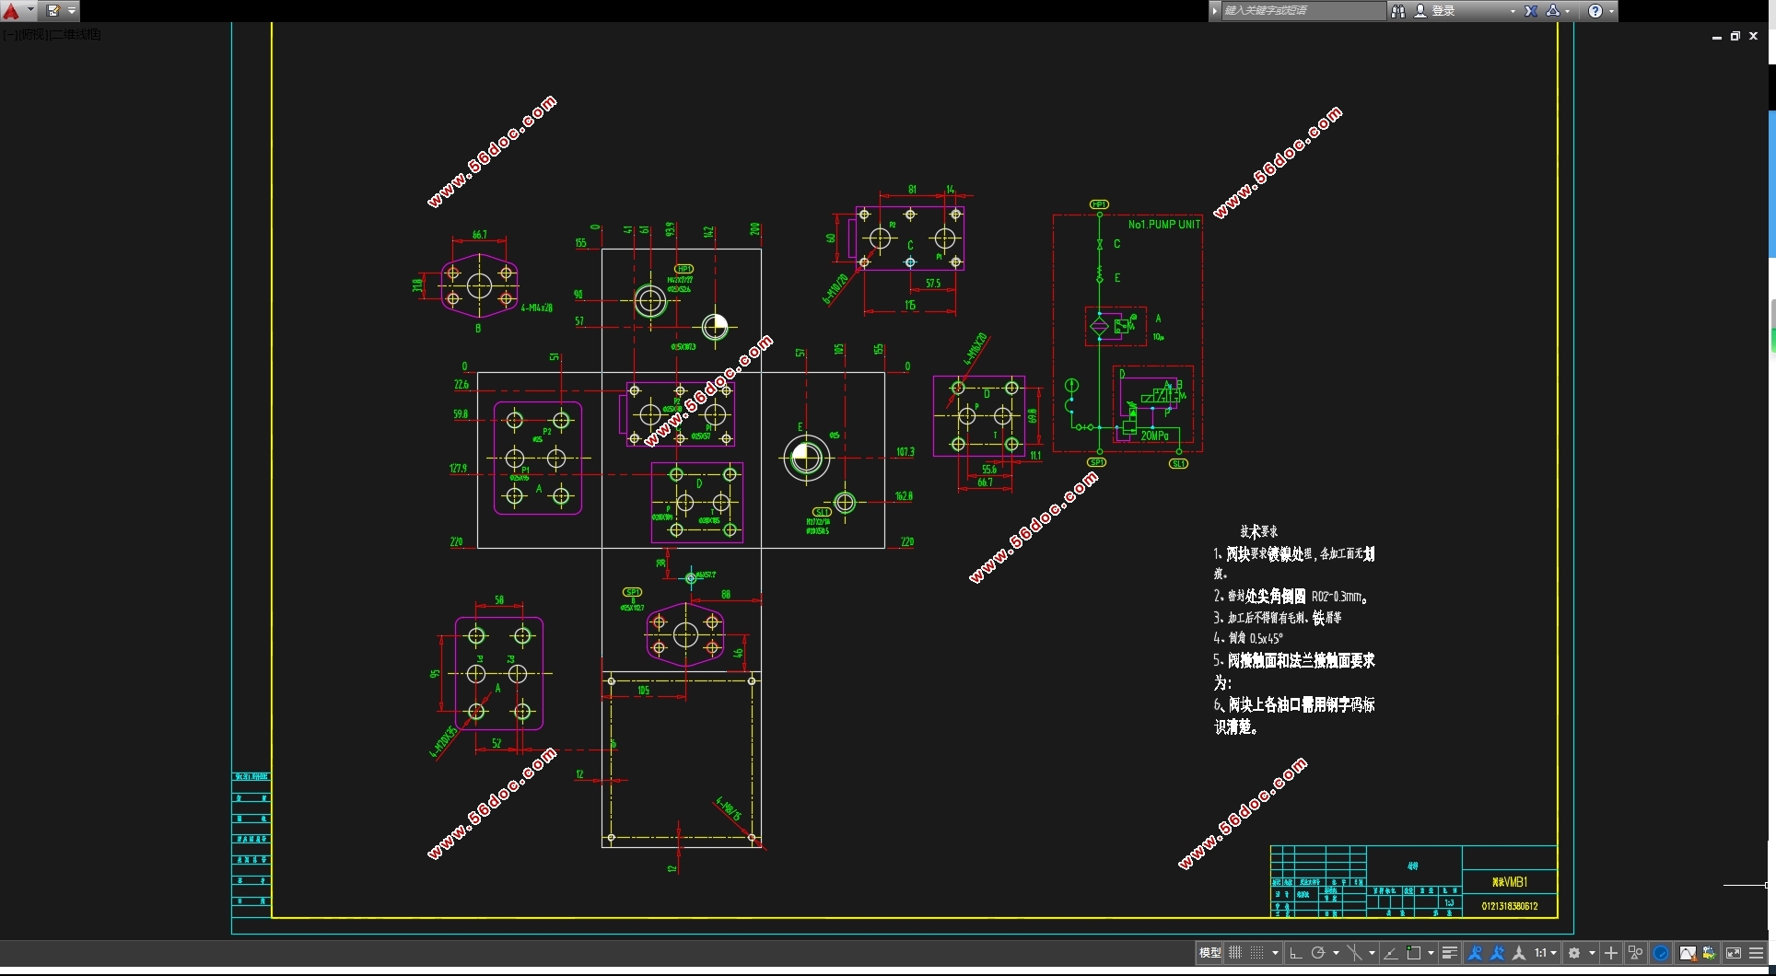Toggle polar tracking in status bar
1776x976 pixels.
tap(1318, 953)
